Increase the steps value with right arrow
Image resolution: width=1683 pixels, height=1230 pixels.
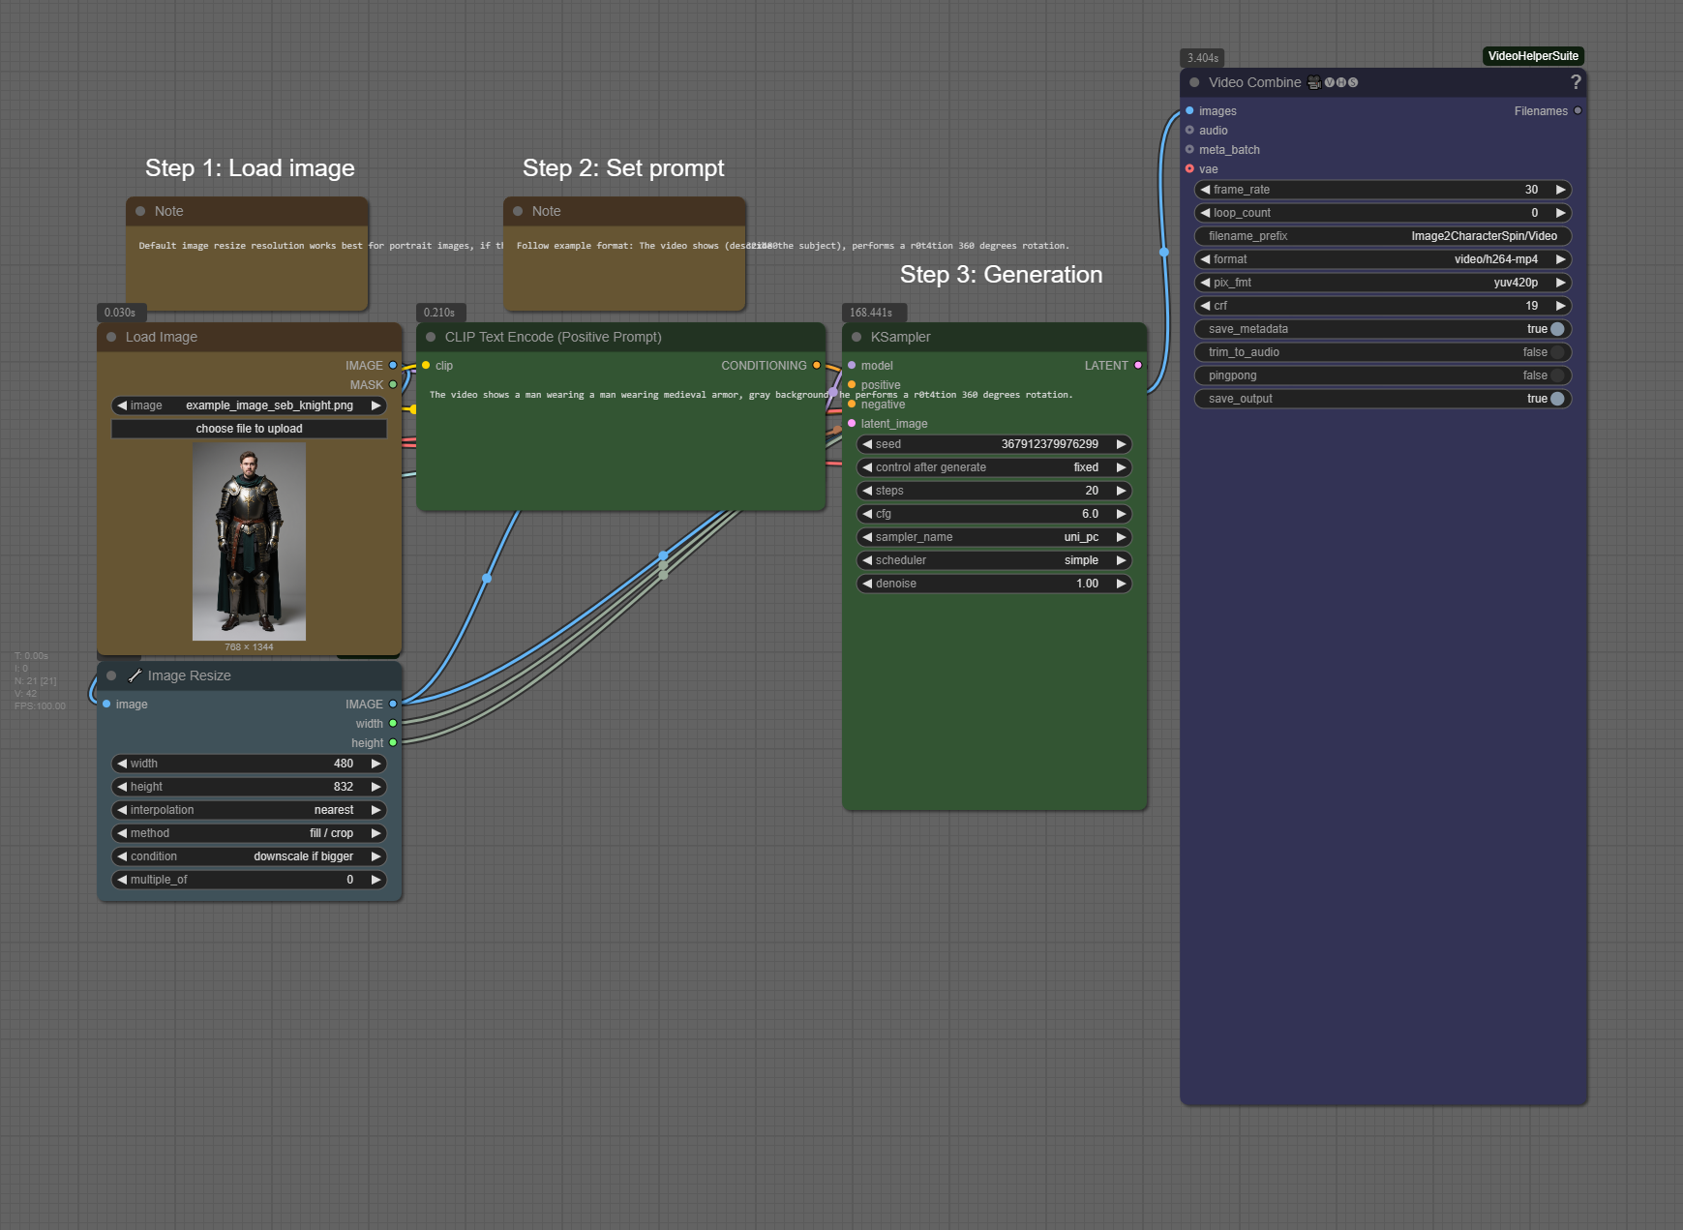[x=1122, y=491]
